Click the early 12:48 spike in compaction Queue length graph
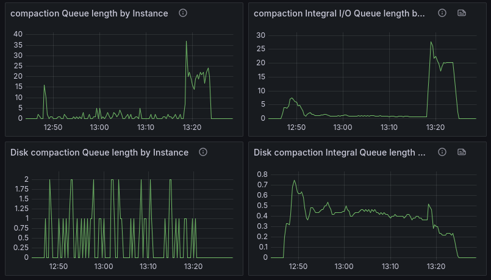 (44, 85)
